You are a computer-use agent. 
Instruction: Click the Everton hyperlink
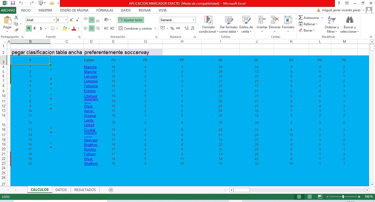[x=90, y=91]
